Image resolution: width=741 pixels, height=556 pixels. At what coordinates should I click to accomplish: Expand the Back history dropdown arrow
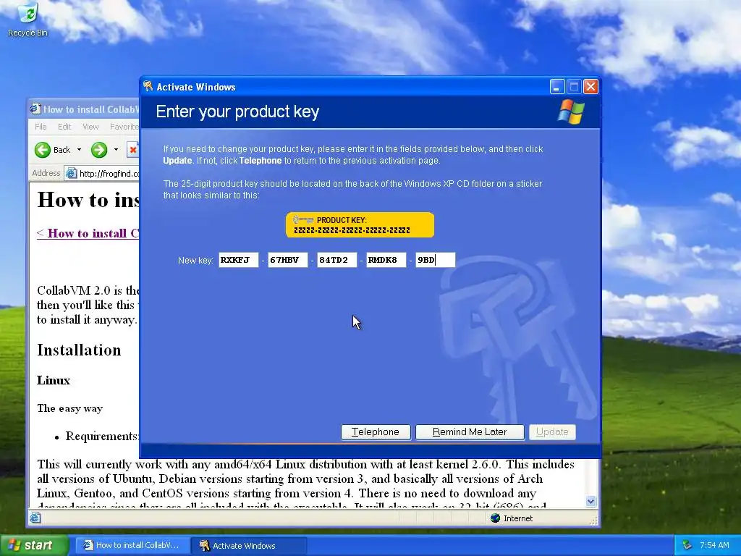point(79,150)
